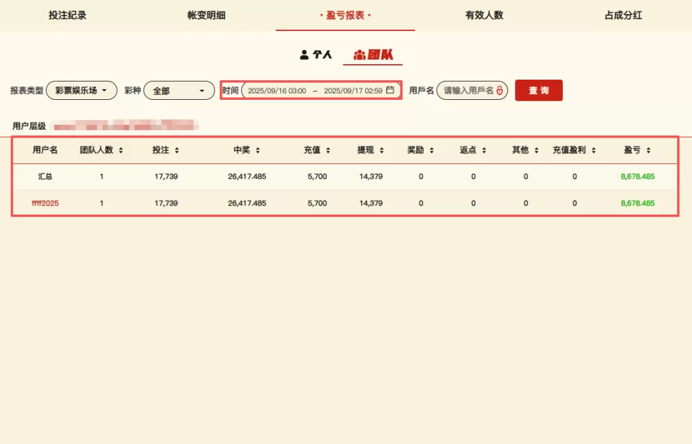692x444 pixels.
Task: Switch to 个人 view
Action: point(316,55)
